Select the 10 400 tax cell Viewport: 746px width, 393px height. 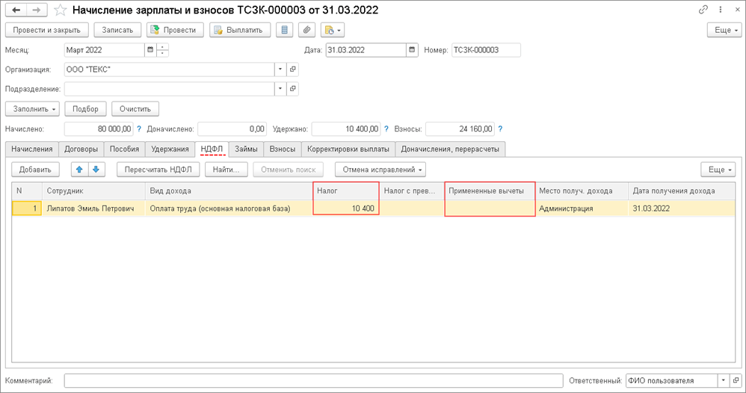(346, 208)
